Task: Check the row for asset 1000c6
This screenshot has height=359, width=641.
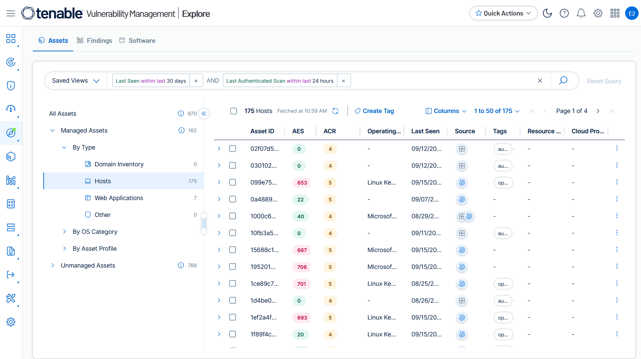Action: [233, 216]
